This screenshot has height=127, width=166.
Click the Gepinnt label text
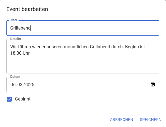click(23, 99)
